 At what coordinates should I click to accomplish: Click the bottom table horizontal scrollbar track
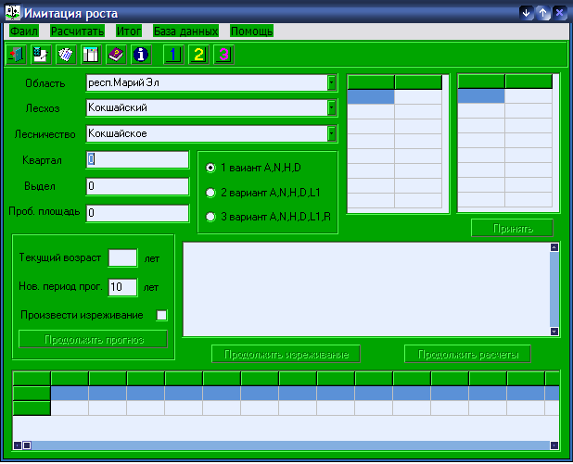pyautogui.click(x=290, y=445)
